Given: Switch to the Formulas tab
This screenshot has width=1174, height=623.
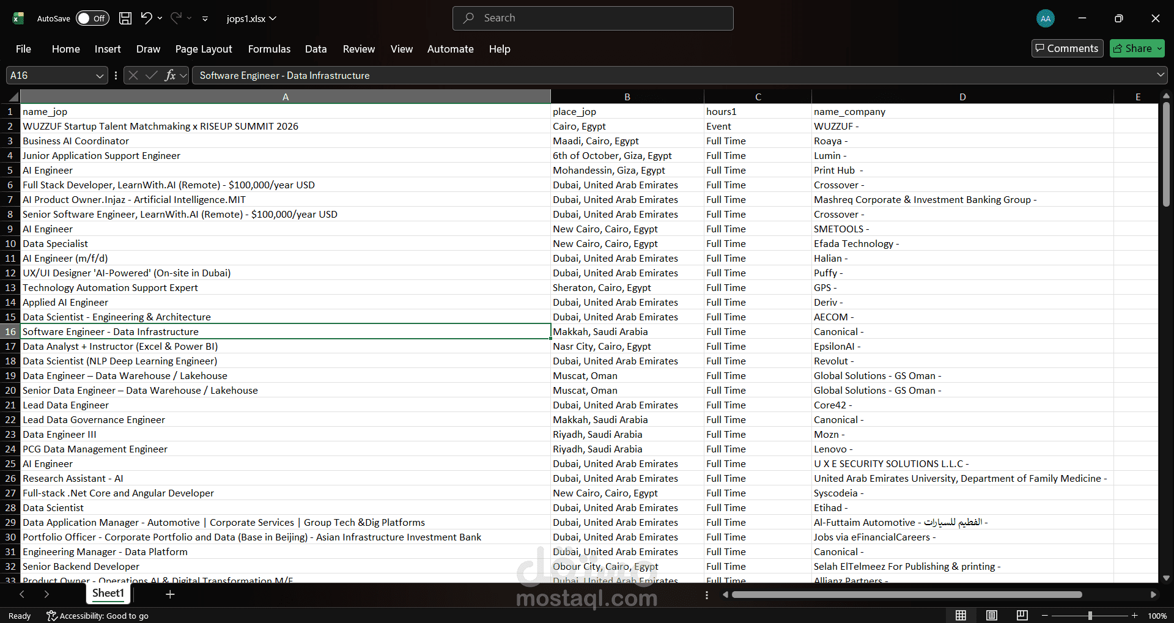Looking at the screenshot, I should [x=269, y=49].
